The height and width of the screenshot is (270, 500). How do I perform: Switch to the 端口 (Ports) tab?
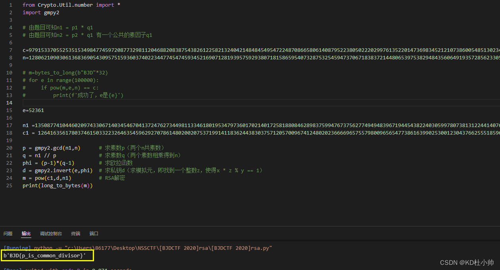tap(94, 234)
